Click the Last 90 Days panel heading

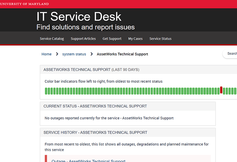[91, 69]
